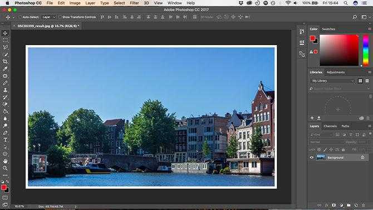Switch to the Channels tab
The height and width of the screenshot is (210, 373).
coord(330,126)
